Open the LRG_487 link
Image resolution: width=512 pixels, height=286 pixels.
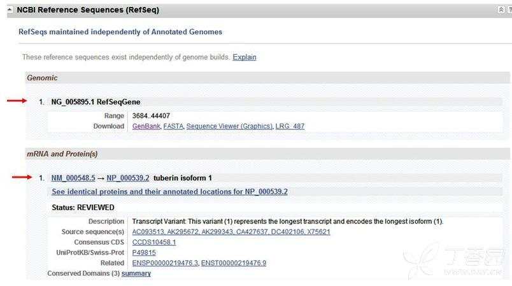click(290, 126)
